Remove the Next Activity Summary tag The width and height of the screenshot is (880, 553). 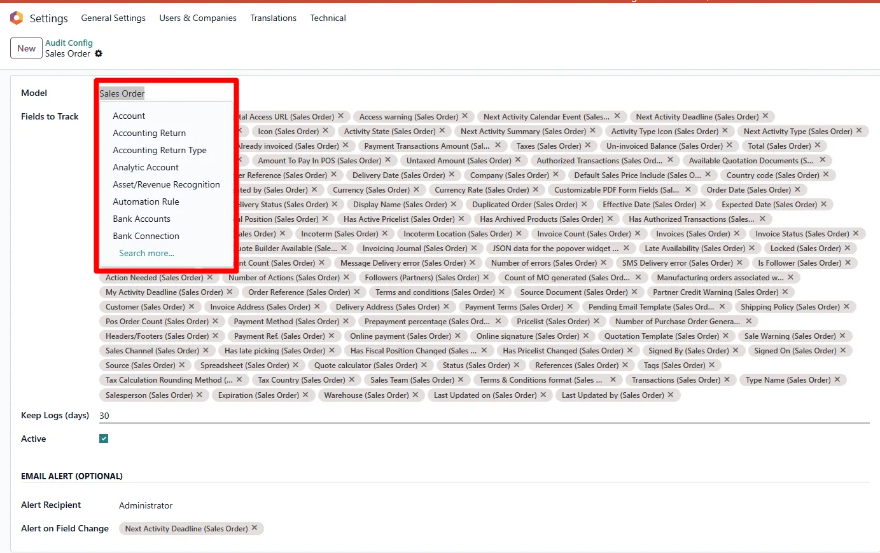pyautogui.click(x=593, y=131)
